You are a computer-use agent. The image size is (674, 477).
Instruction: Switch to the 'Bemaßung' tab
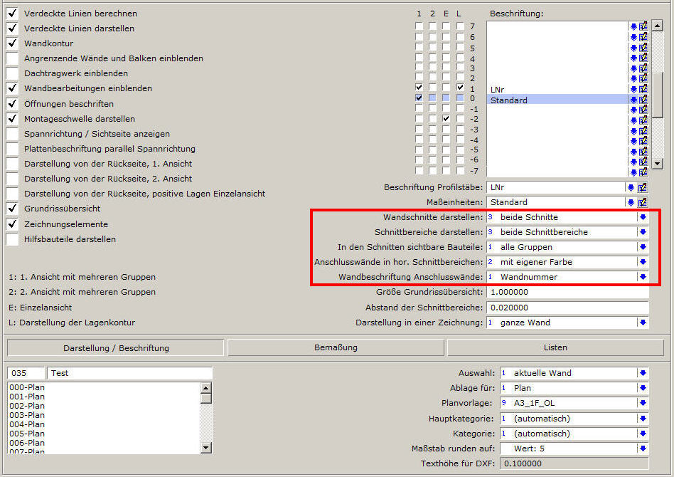click(x=336, y=347)
